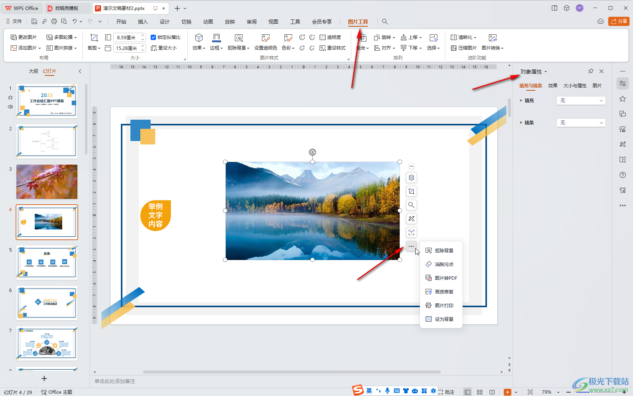
Task: Click the add picture button
Action: click(26, 48)
